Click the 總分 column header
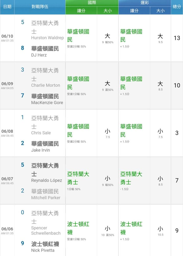Viewport: 183px width, 256px height. tap(177, 7)
